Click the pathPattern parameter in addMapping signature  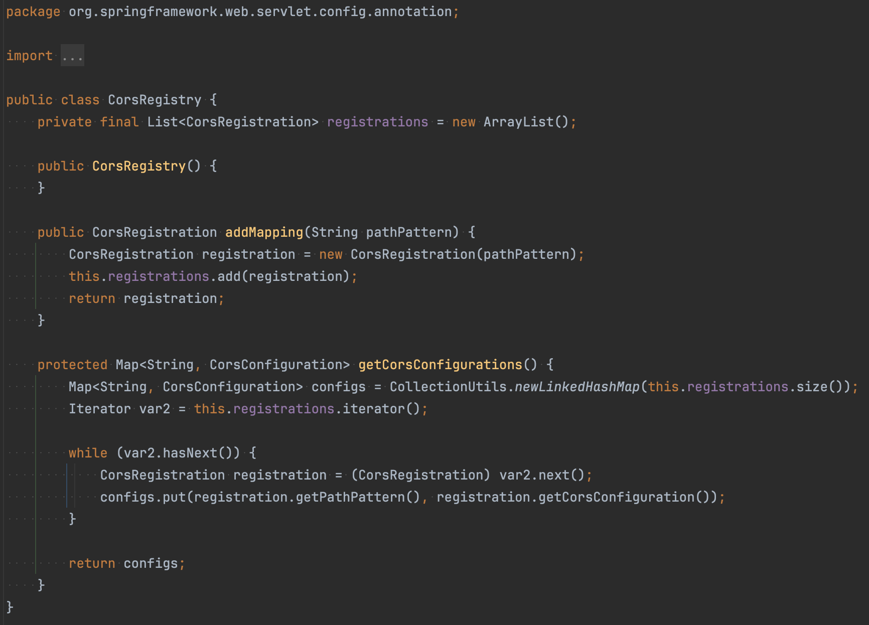pyautogui.click(x=409, y=232)
